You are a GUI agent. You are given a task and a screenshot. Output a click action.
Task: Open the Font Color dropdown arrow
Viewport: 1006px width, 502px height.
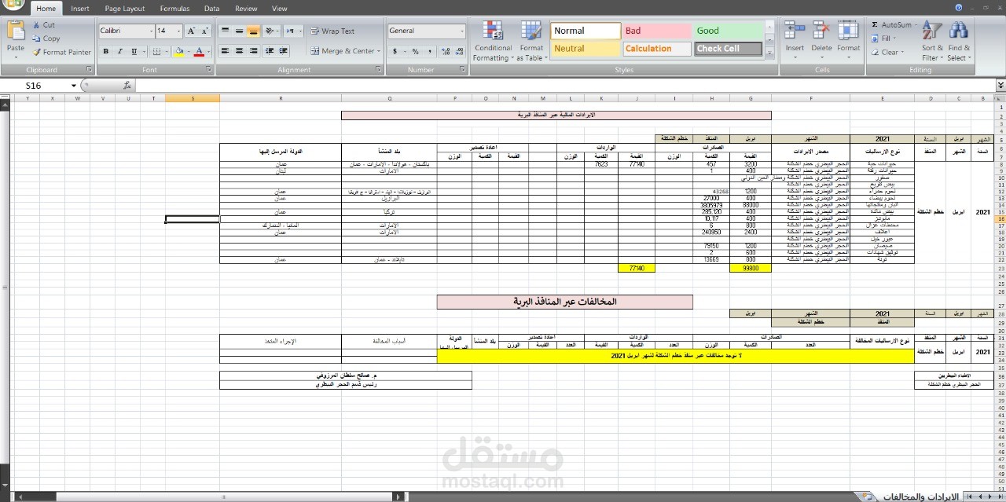point(207,52)
